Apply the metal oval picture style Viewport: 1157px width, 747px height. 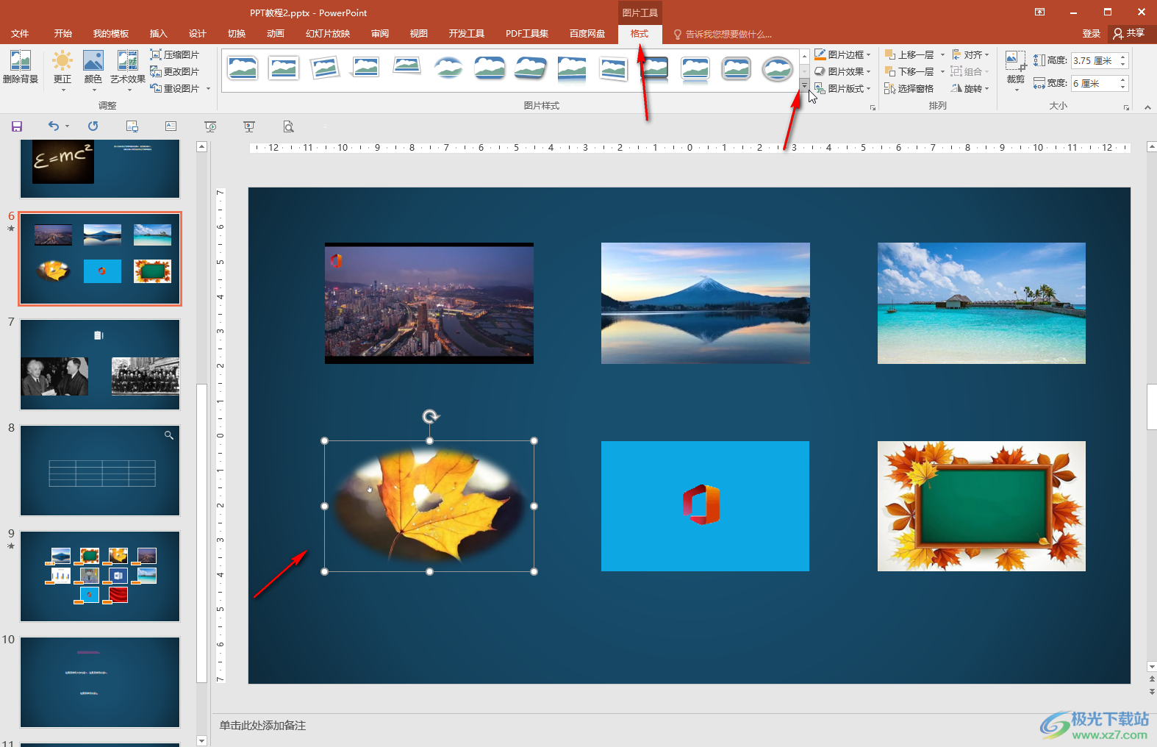777,68
